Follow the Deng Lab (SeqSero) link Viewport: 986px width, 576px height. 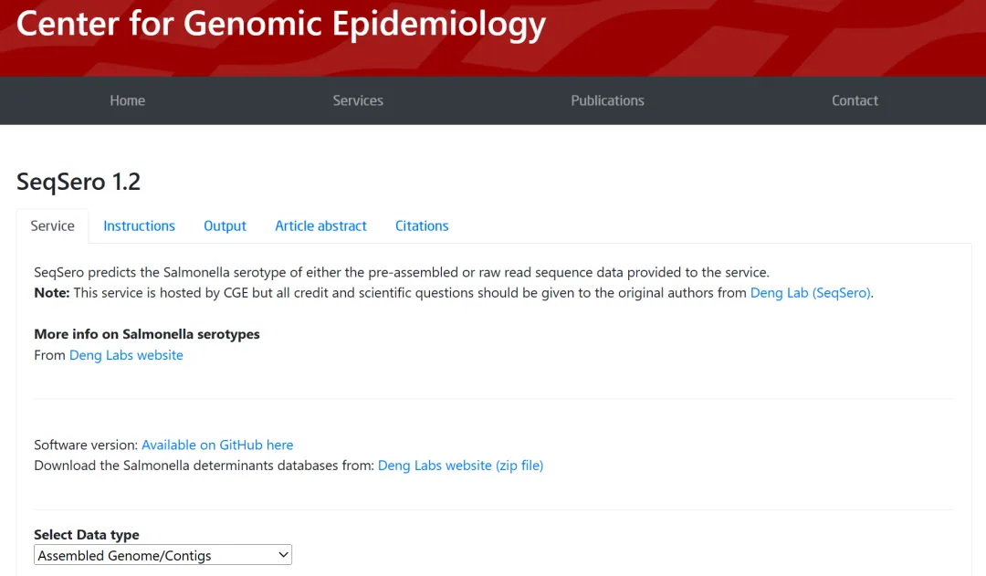[811, 293]
